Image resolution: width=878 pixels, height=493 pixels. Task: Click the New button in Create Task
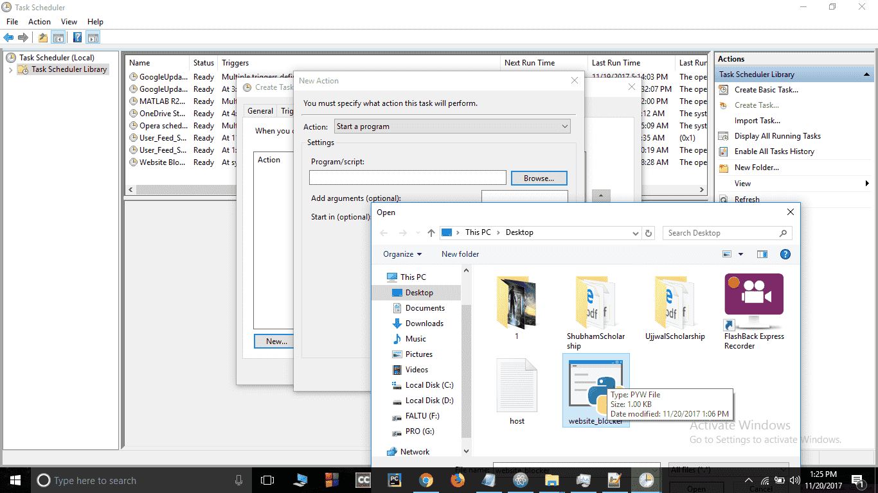tap(276, 342)
